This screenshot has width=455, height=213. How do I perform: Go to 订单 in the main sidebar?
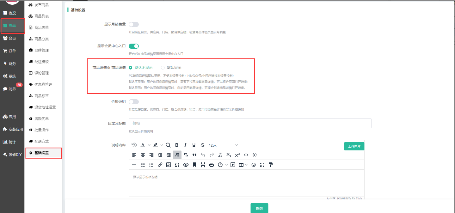tap(12, 51)
